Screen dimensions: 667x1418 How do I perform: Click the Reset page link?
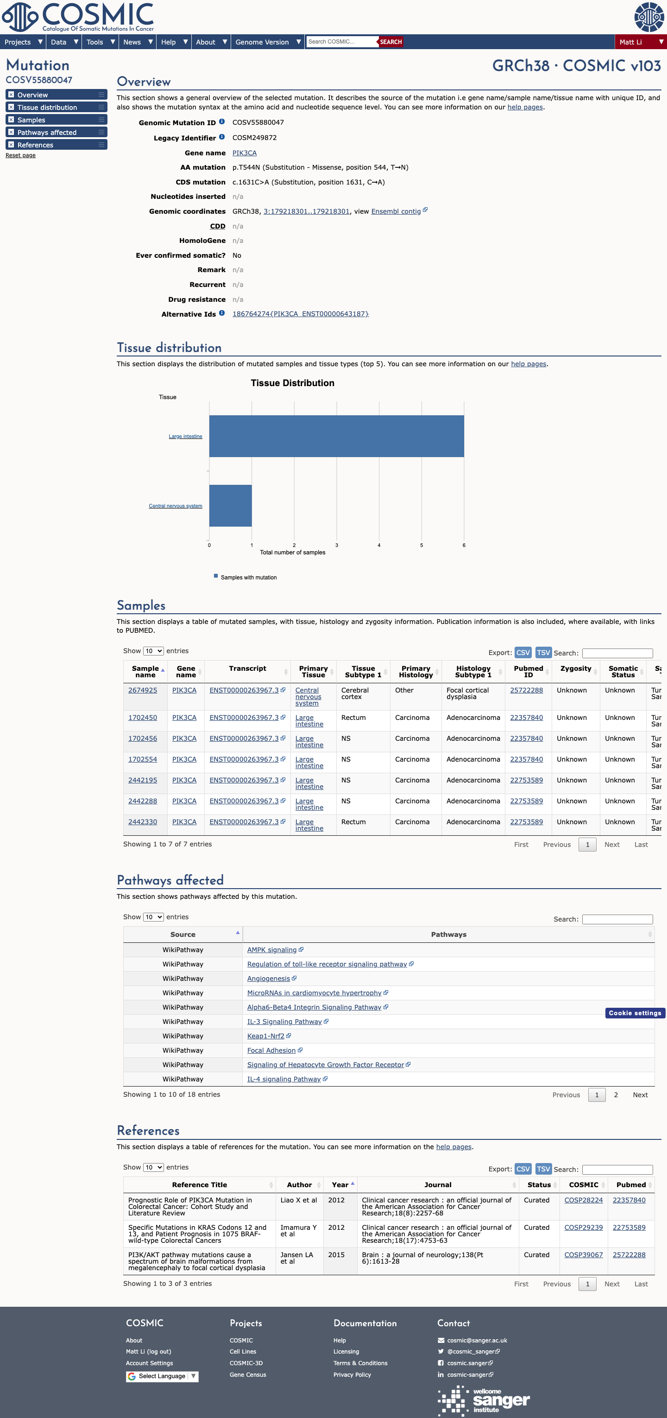pyautogui.click(x=20, y=155)
